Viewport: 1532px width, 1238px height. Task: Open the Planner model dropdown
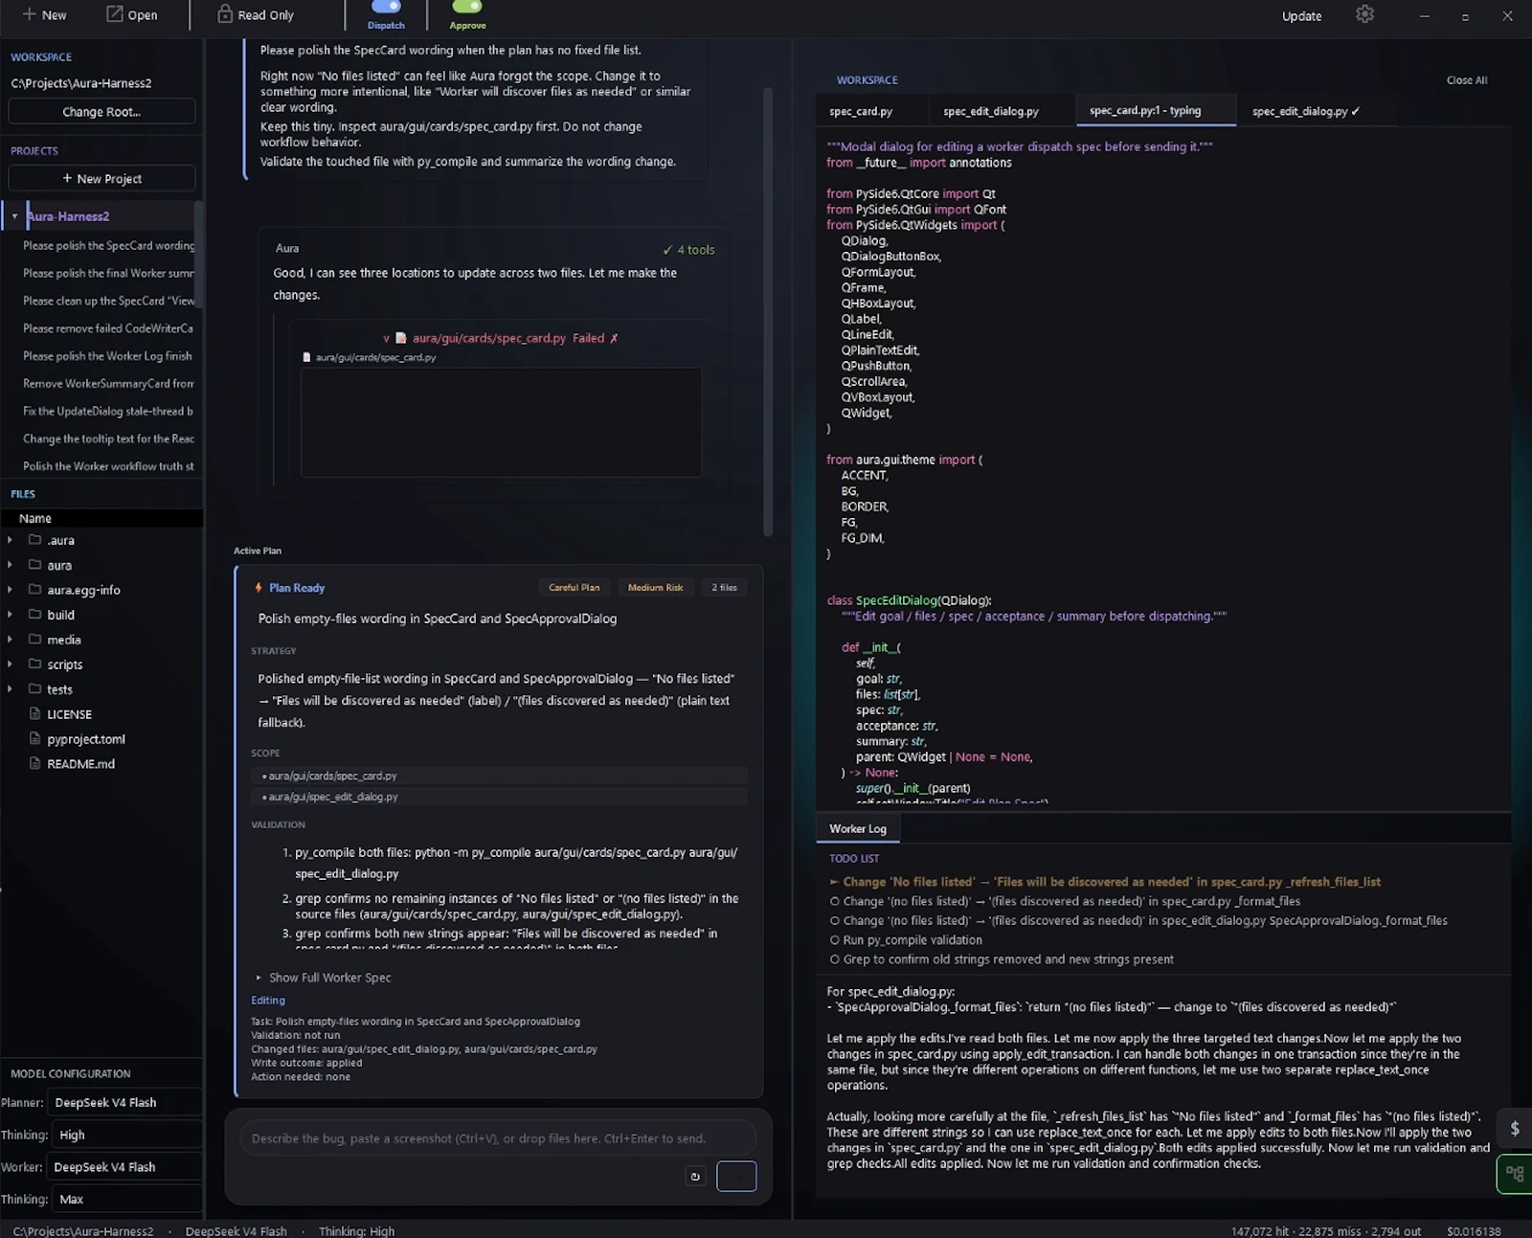pos(125,1103)
